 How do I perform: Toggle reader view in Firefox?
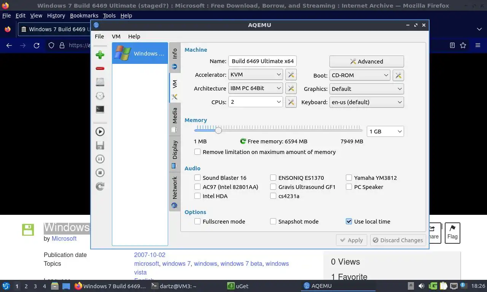(452, 45)
